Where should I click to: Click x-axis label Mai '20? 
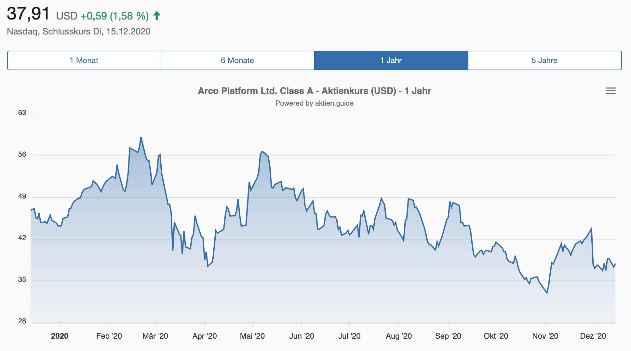(x=252, y=336)
